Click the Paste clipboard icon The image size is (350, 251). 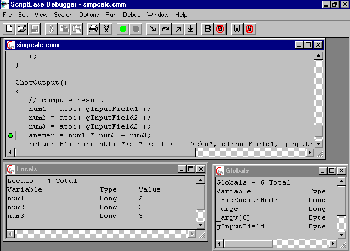pos(77,29)
